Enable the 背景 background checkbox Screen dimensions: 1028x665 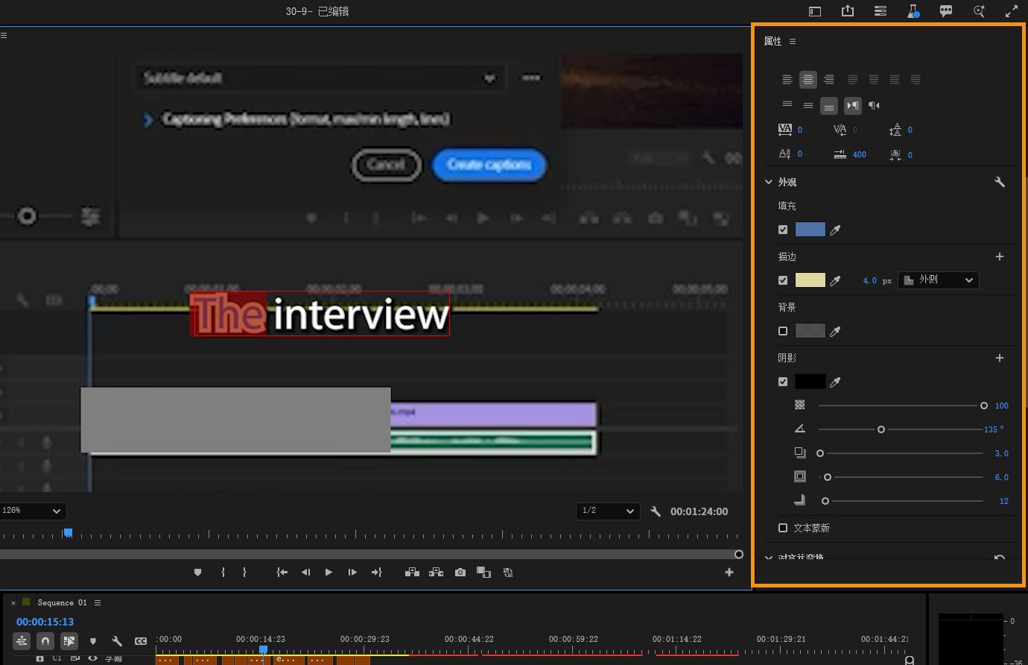click(783, 331)
